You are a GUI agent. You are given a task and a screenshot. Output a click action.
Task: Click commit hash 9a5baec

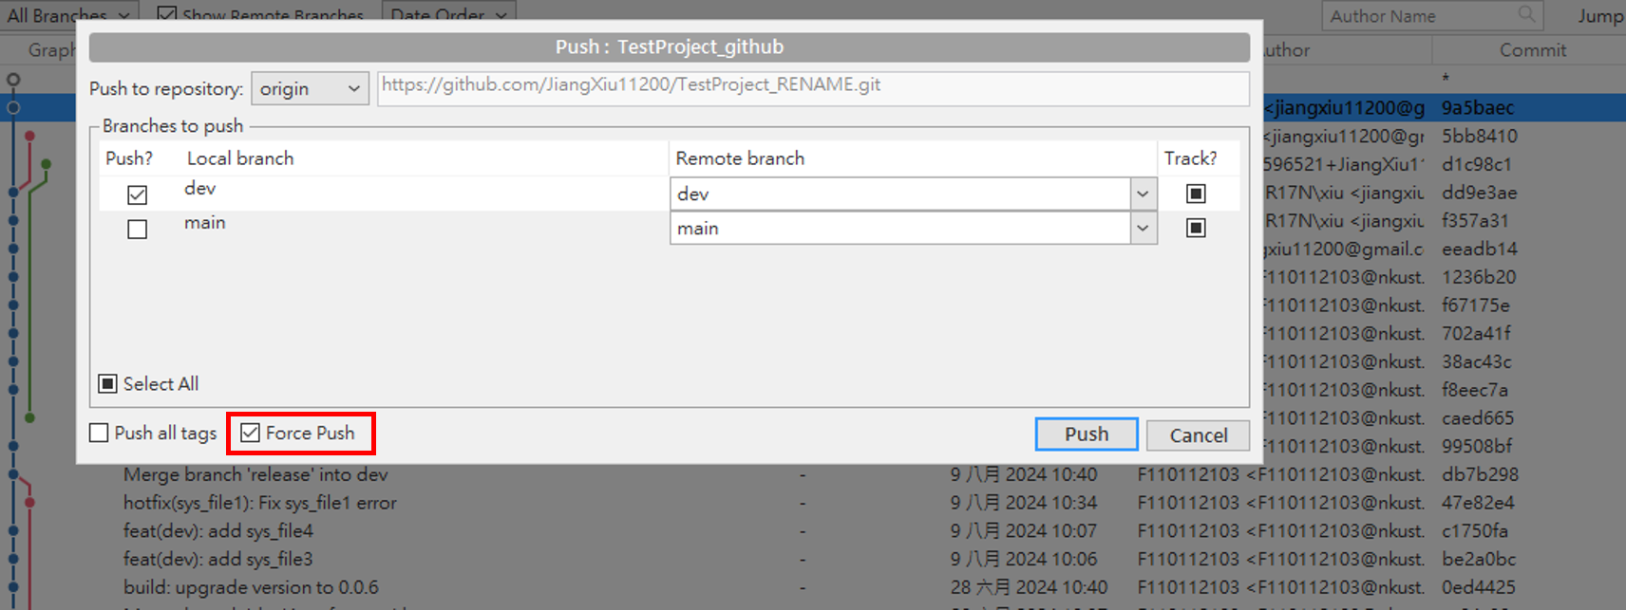1477,107
